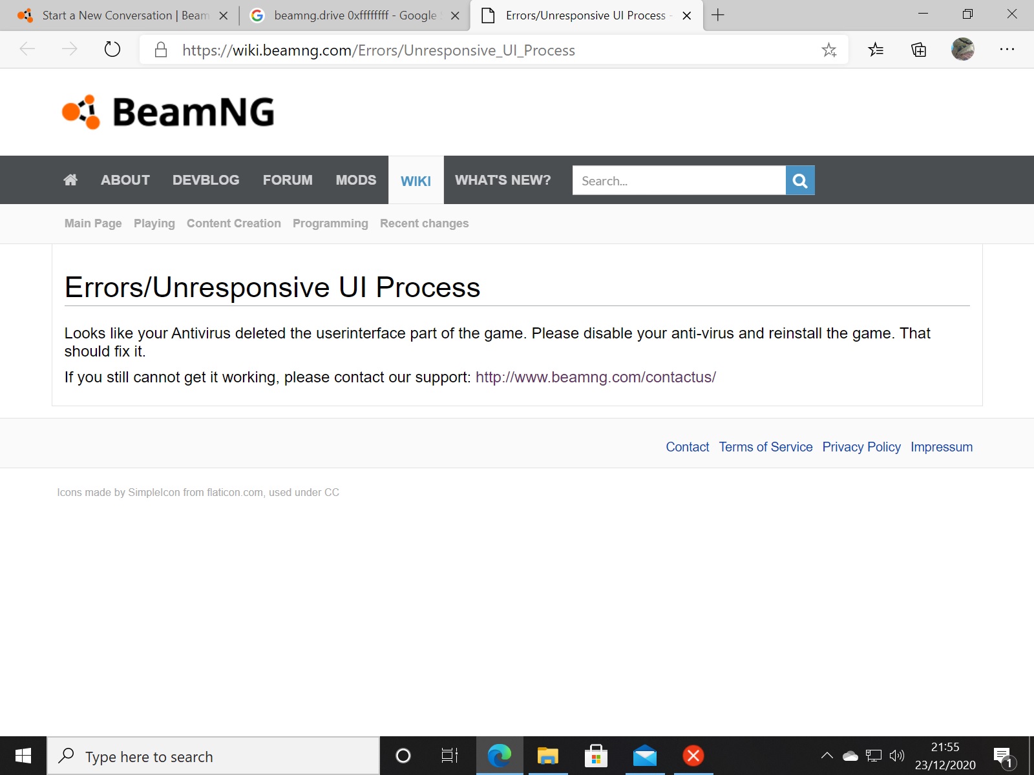Click the browser forward arrow
The image size is (1034, 775).
69,49
